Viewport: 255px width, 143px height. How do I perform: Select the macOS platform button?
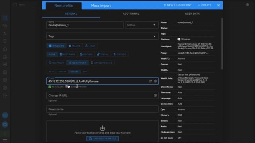[75, 46]
